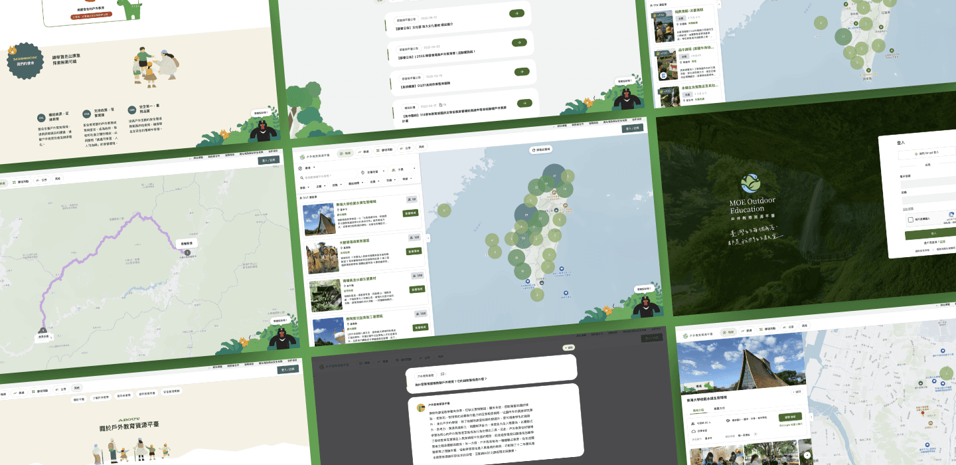Open 場域 tab in center Taiwan map window
The image size is (956, 465).
345,153
